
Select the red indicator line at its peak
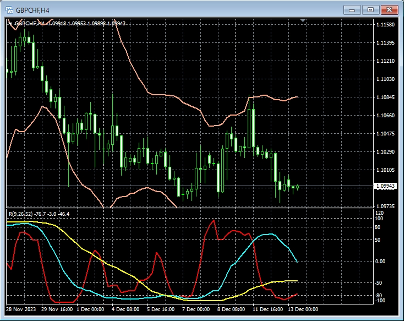[x=212, y=221]
